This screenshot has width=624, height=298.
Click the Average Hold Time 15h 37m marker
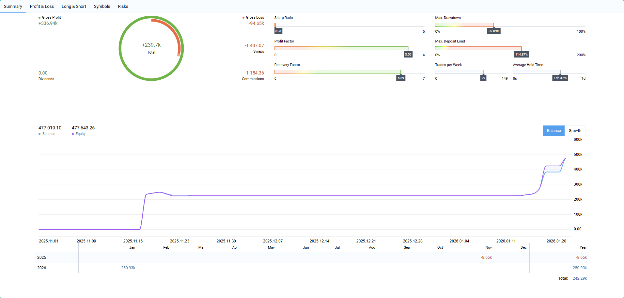coord(560,78)
